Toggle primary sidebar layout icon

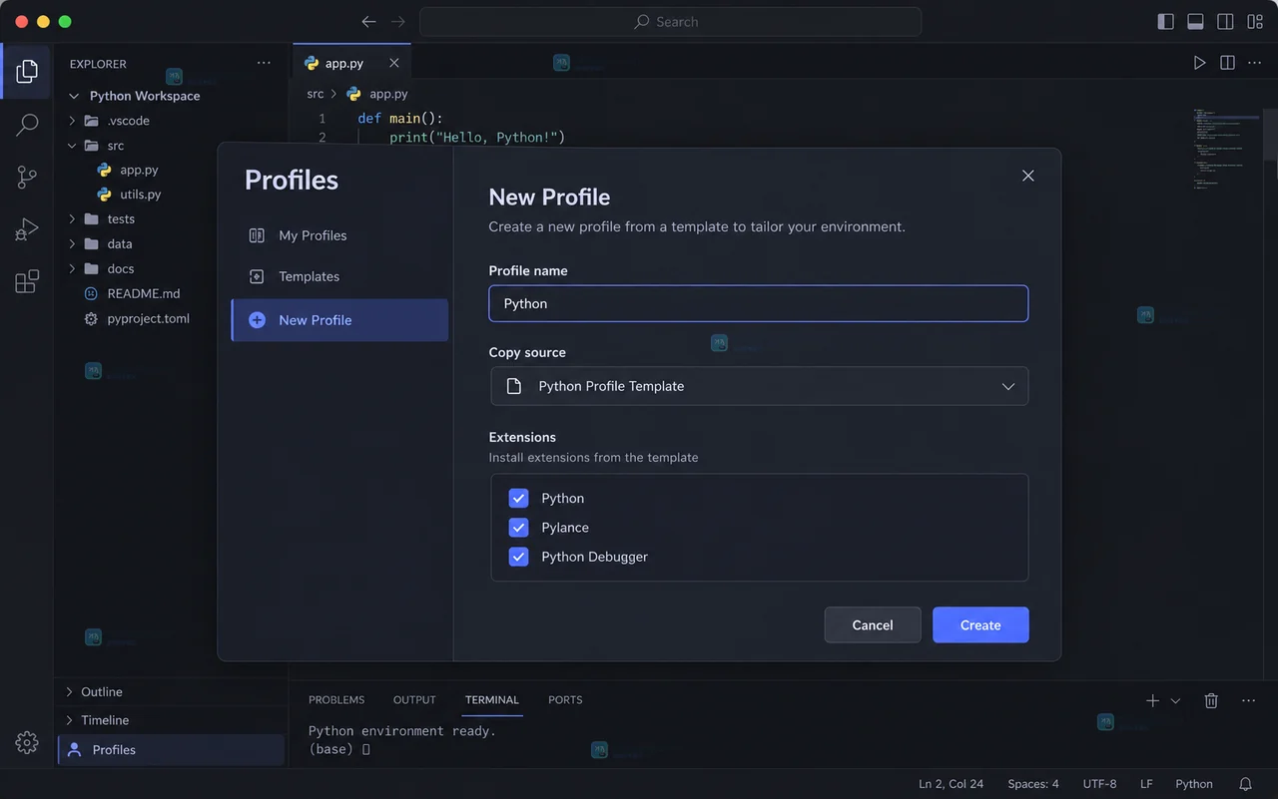pos(1165,22)
